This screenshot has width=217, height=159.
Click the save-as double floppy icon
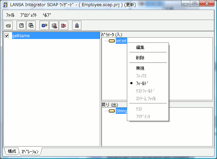pyautogui.click(x=31, y=26)
